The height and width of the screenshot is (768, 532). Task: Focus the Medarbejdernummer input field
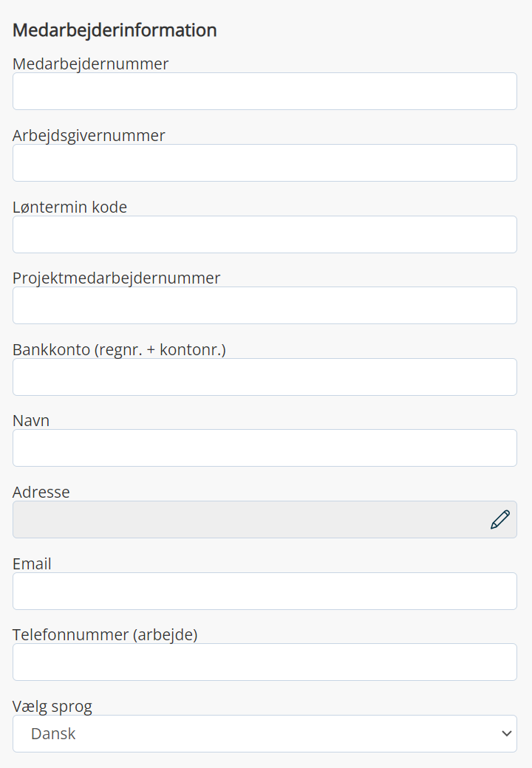tap(265, 91)
